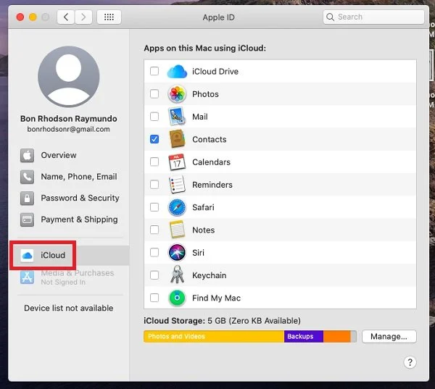
Task: Click the yellow Photos and Videos storage segment
Action: click(x=214, y=336)
